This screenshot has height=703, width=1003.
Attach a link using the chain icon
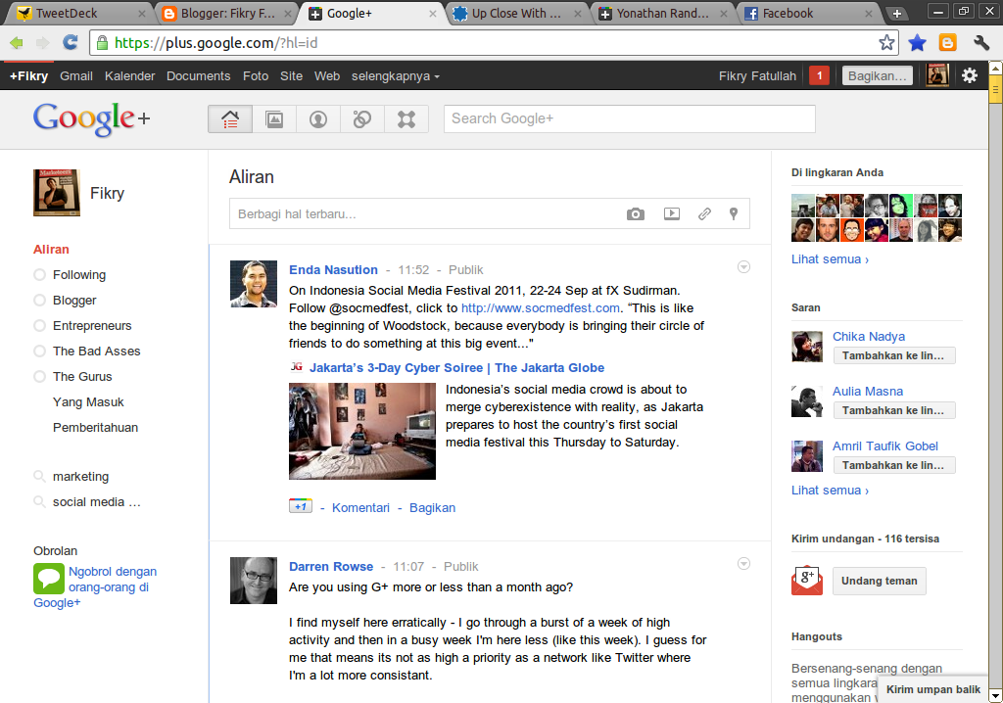[704, 213]
